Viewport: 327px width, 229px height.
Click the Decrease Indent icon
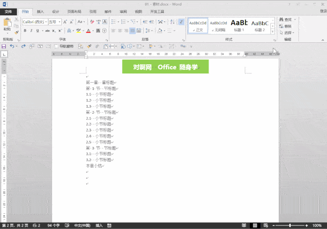click(145, 22)
